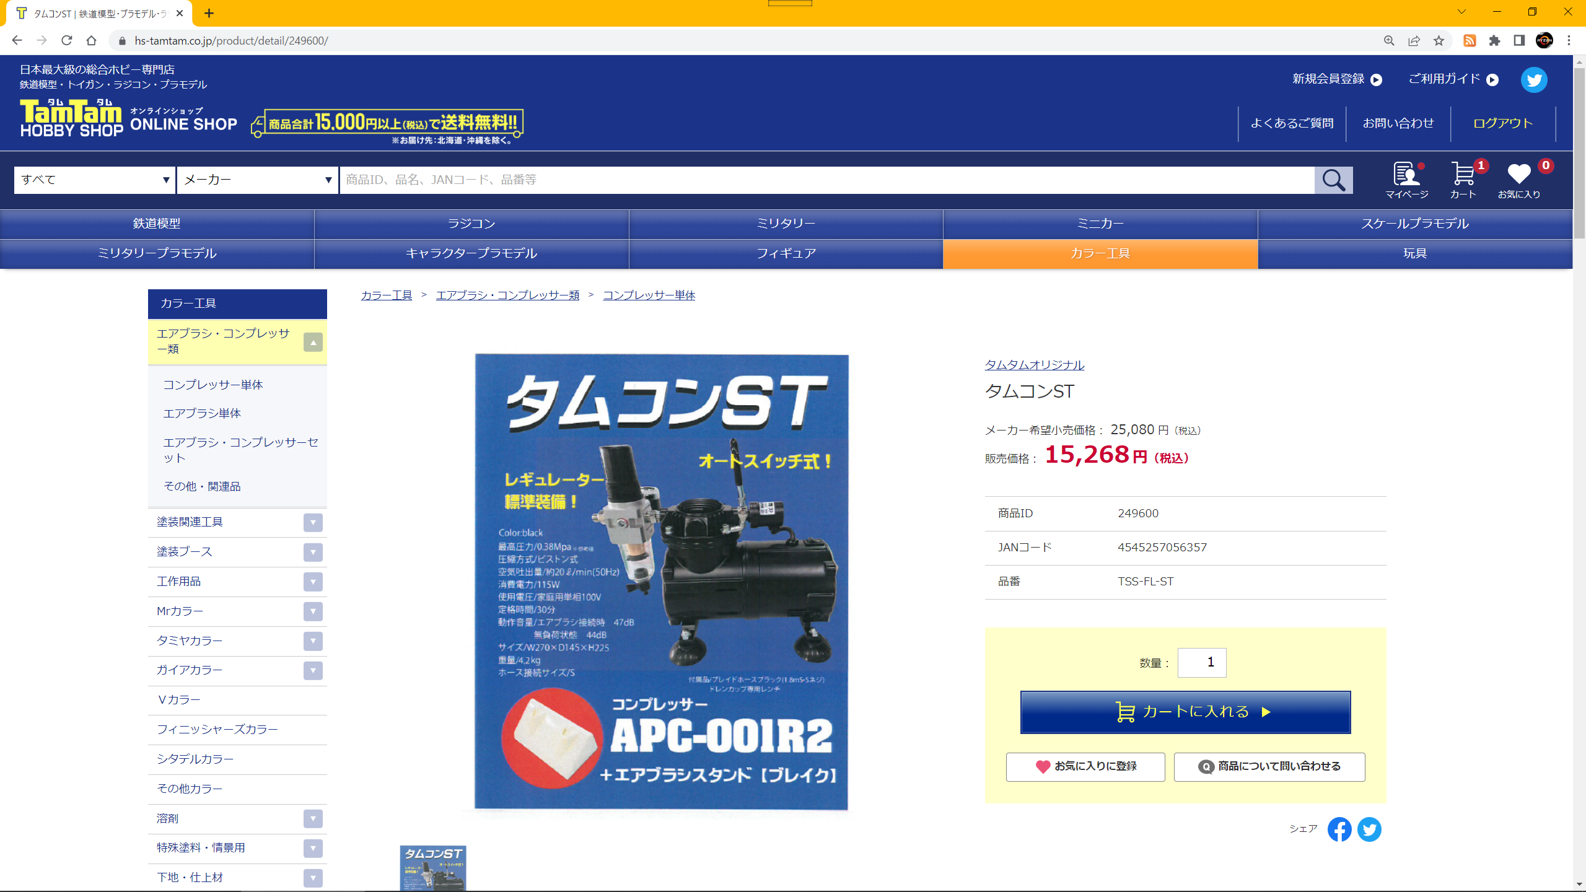Open the Chrome profile avatar
1586x892 pixels.
point(1544,40)
